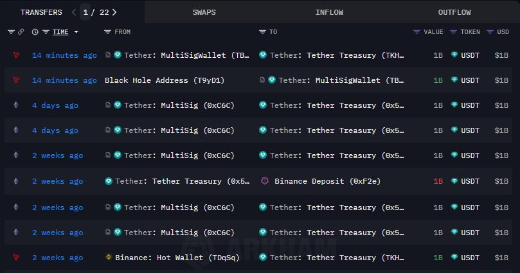Image resolution: width=520 pixels, height=273 pixels.
Task: Go to previous transfers page
Action: click(74, 12)
